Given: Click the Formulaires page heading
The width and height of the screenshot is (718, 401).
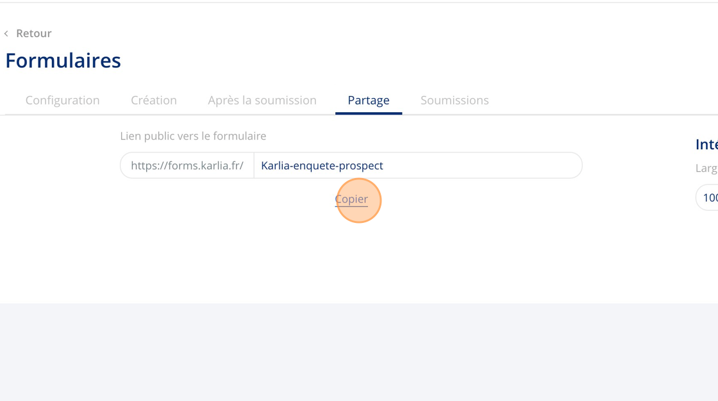Looking at the screenshot, I should coord(63,60).
